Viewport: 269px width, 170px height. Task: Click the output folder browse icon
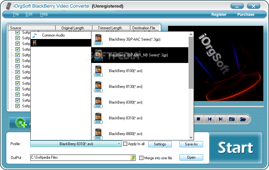(x=133, y=157)
